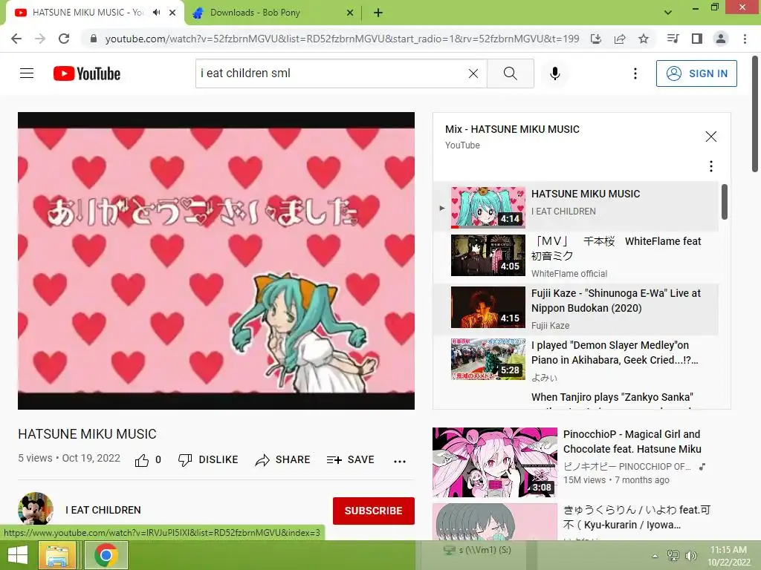Play WhiteFlame feat 初音ミク playlist item
This screenshot has height=570, width=761.
click(x=576, y=256)
